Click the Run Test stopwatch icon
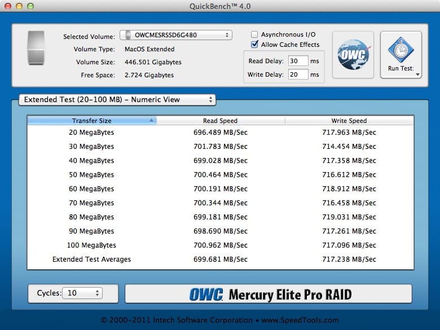The height and width of the screenshot is (330, 440). point(401,50)
